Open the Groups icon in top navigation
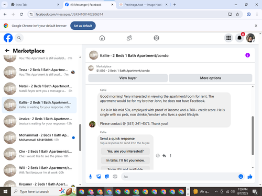Viewport: 262px width, 196px height. point(156,38)
